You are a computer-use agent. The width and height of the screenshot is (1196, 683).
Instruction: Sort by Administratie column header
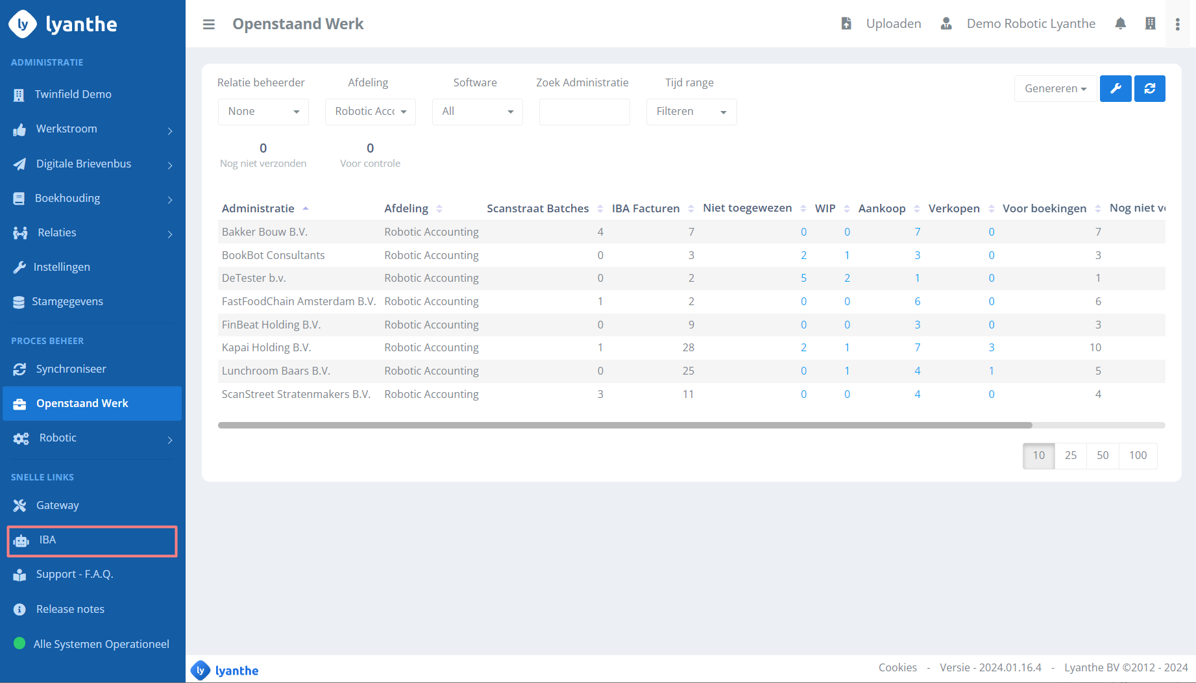258,208
